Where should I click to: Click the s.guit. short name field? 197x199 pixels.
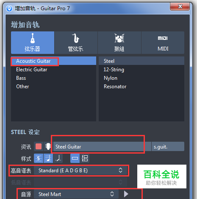coord(168,146)
